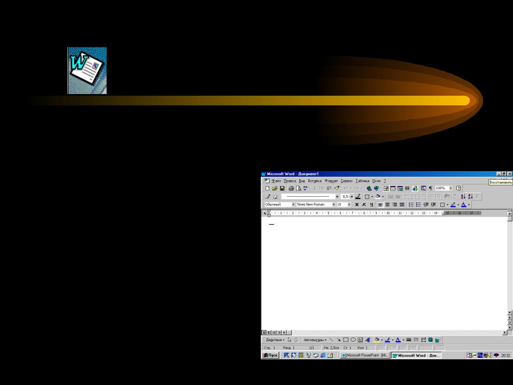Insert WordArt from Drawing toolbar
This screenshot has width=513, height=385.
pos(368,340)
